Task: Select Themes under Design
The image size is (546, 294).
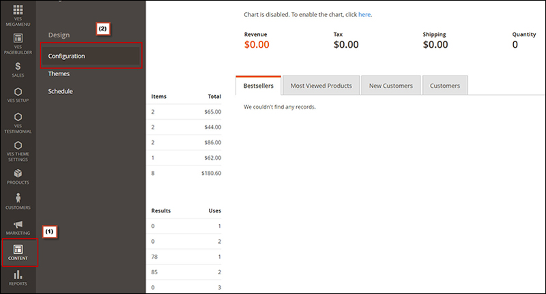Action: pos(59,73)
